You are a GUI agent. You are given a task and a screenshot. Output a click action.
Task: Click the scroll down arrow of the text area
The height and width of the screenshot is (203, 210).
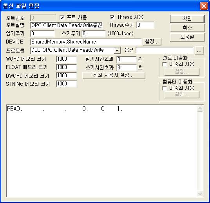click(x=200, y=194)
